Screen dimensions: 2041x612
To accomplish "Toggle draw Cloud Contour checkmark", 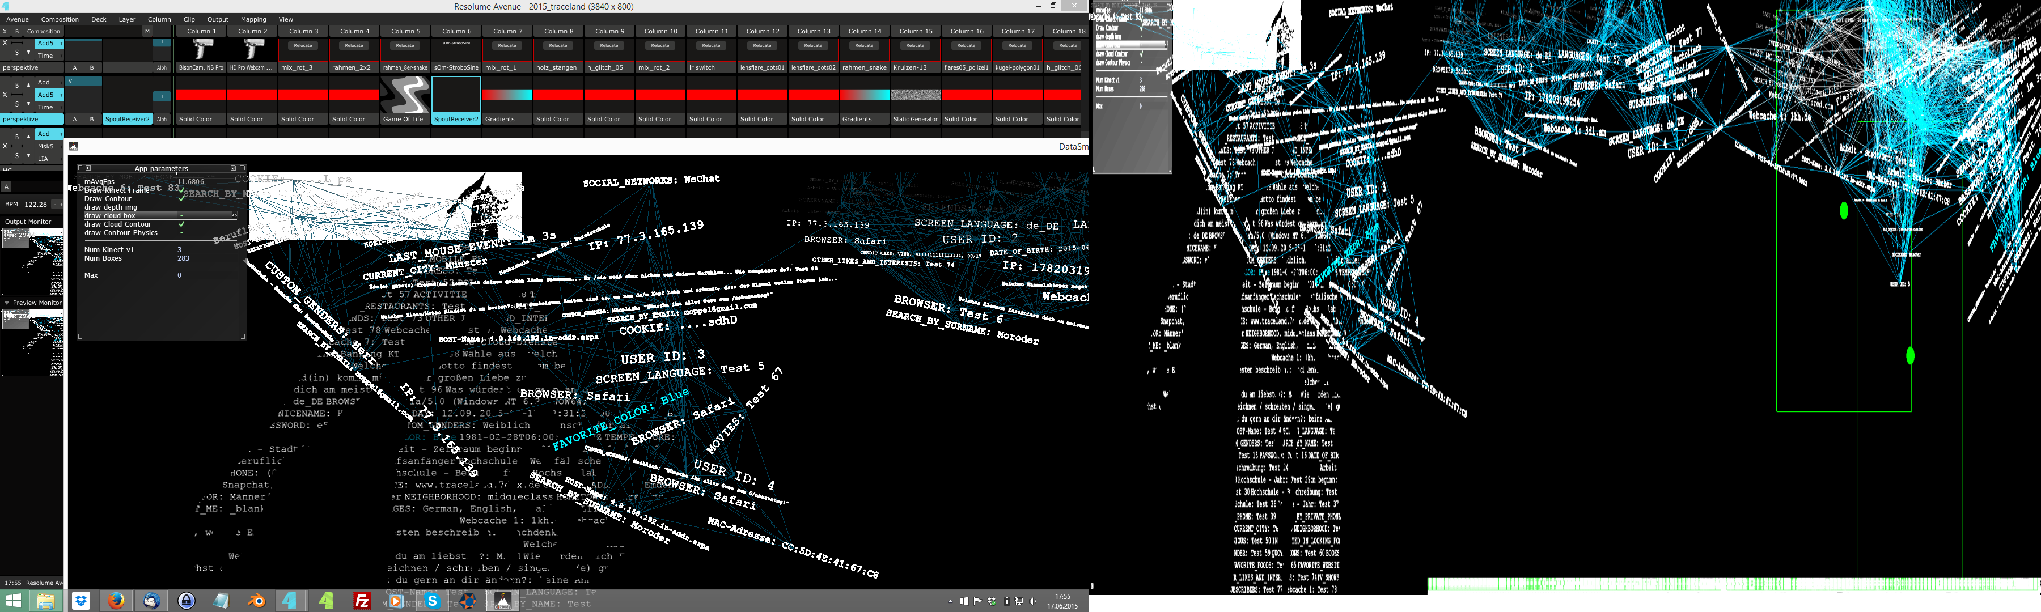I will [181, 224].
